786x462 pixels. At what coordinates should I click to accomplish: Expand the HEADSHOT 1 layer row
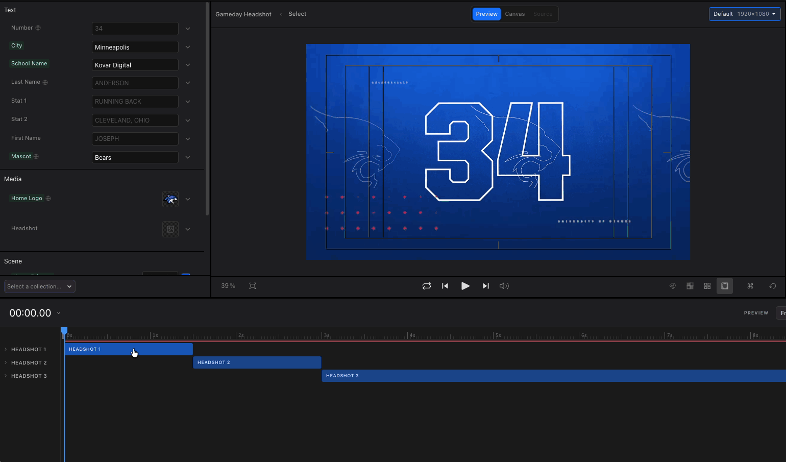[x=6, y=349]
